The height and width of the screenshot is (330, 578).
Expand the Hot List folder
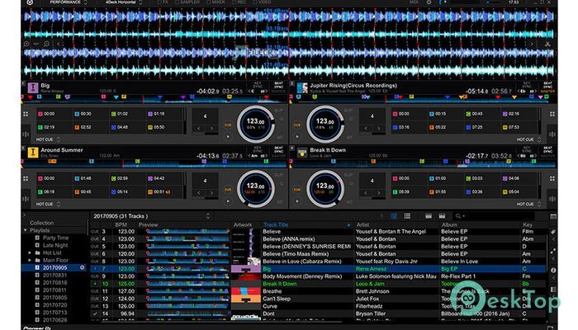[31, 253]
